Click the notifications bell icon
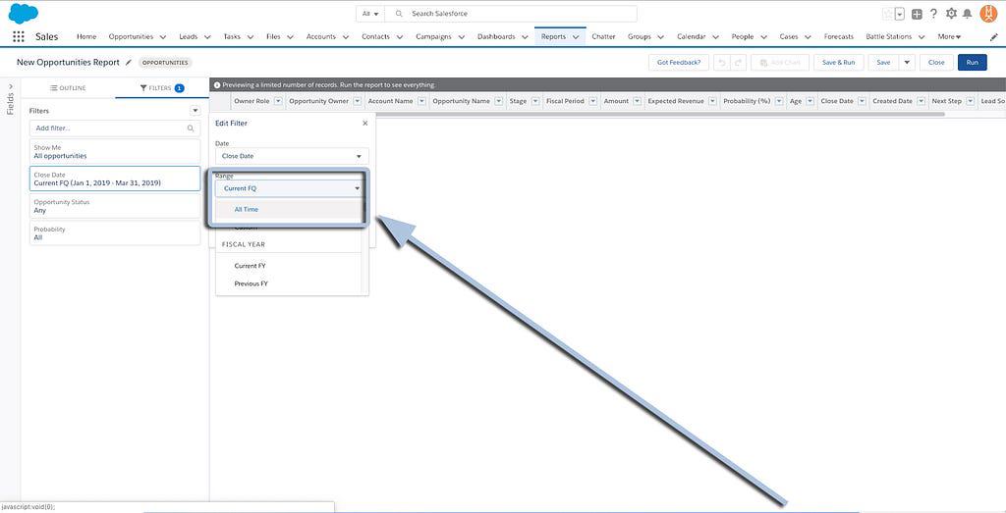 coord(968,14)
